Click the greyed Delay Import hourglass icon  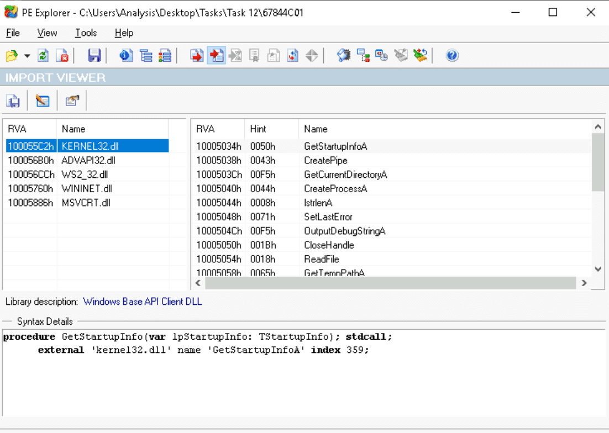click(x=235, y=55)
